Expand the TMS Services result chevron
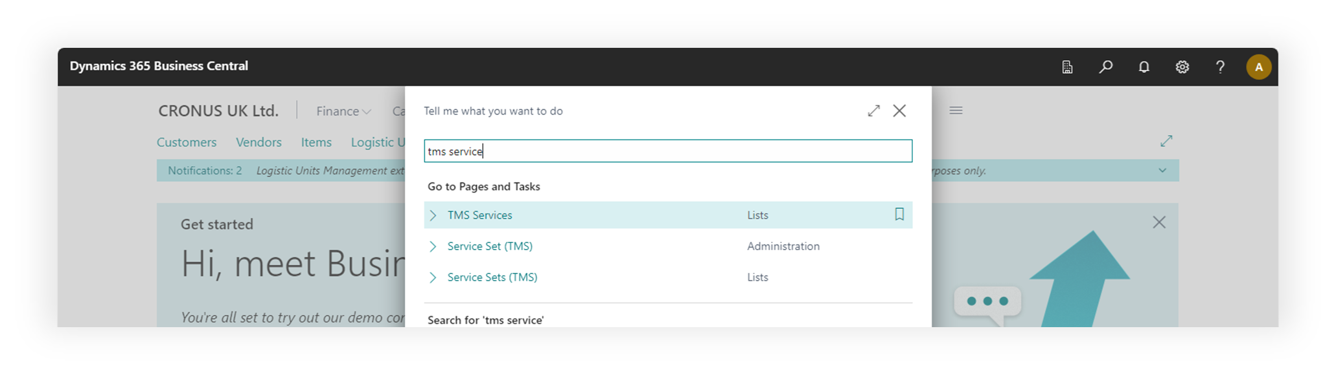The height and width of the screenshot is (375, 1336). (x=433, y=215)
